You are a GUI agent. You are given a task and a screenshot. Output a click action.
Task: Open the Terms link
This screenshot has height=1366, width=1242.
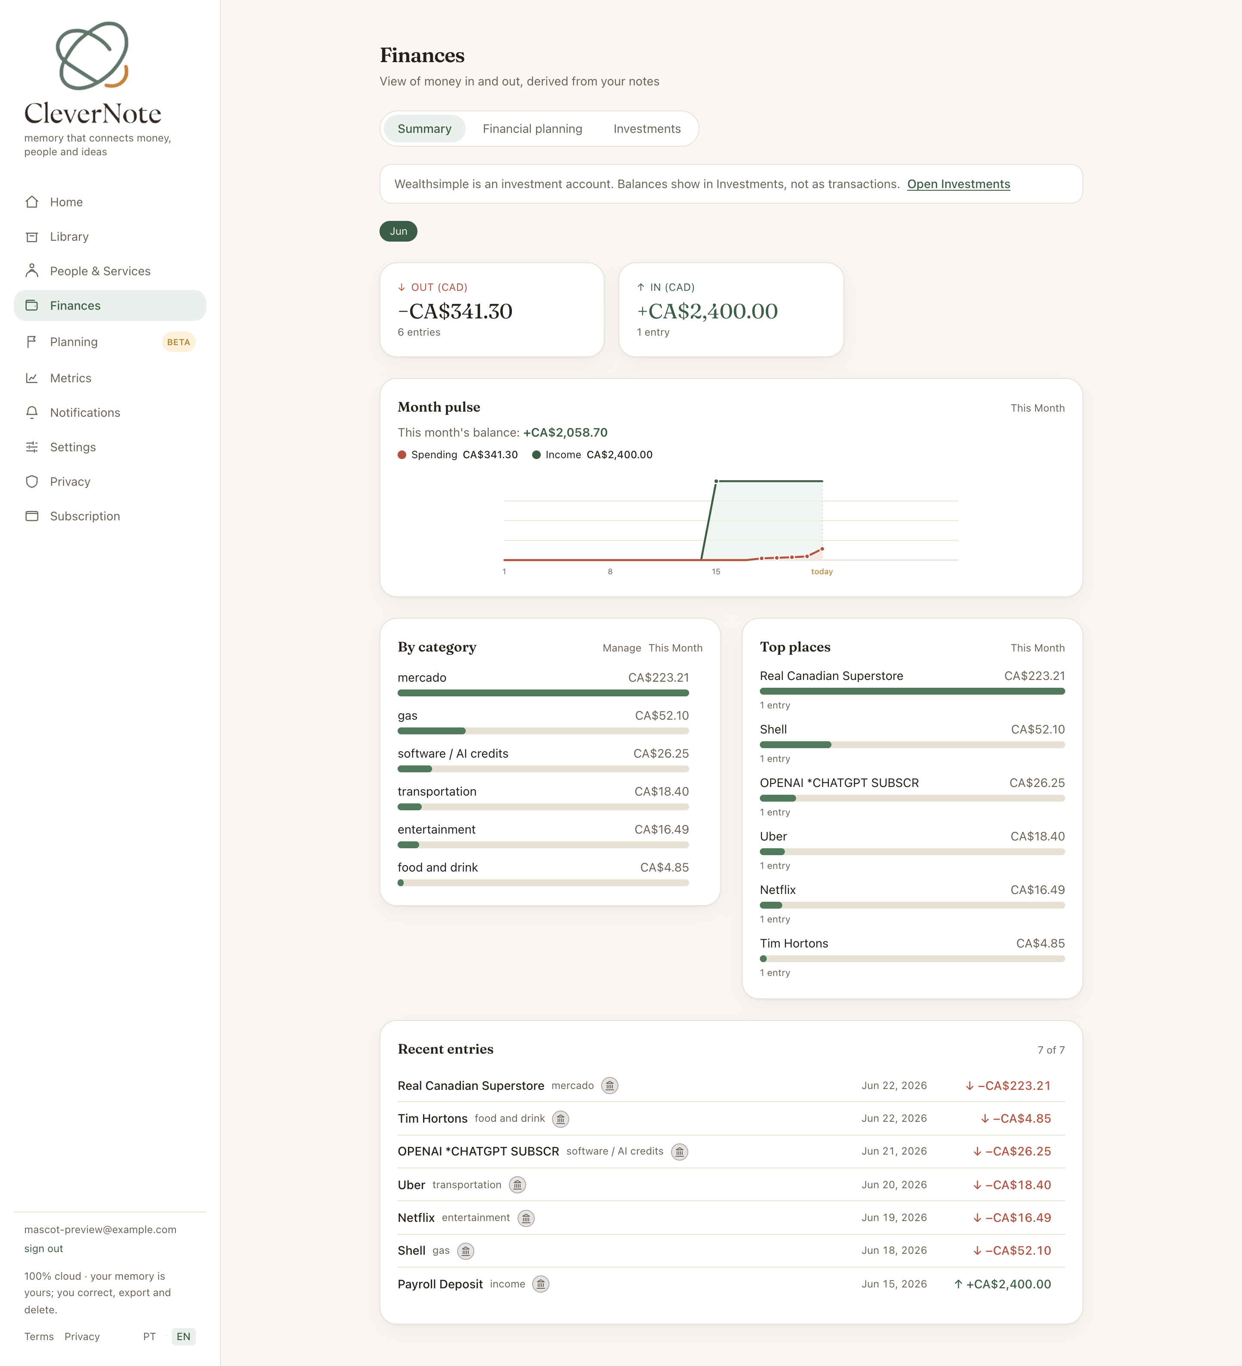(x=39, y=1337)
